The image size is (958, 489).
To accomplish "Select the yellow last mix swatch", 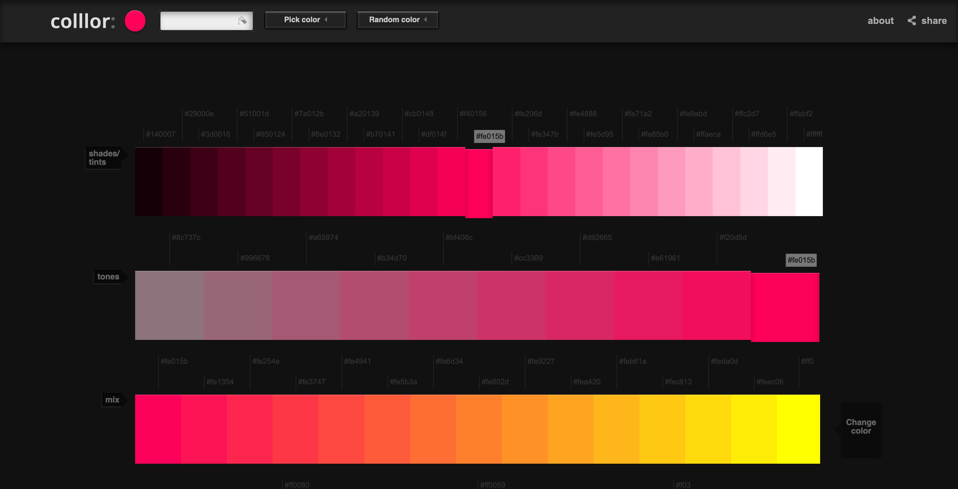I will coord(799,429).
